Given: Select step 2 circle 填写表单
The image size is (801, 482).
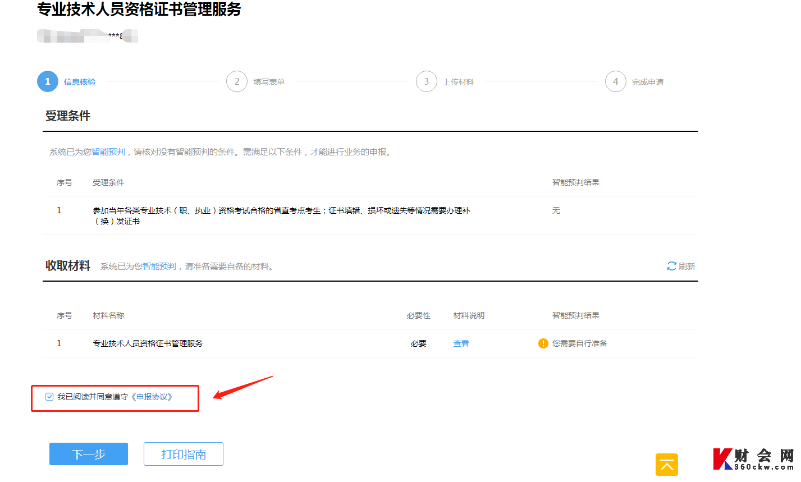Looking at the screenshot, I should [237, 81].
